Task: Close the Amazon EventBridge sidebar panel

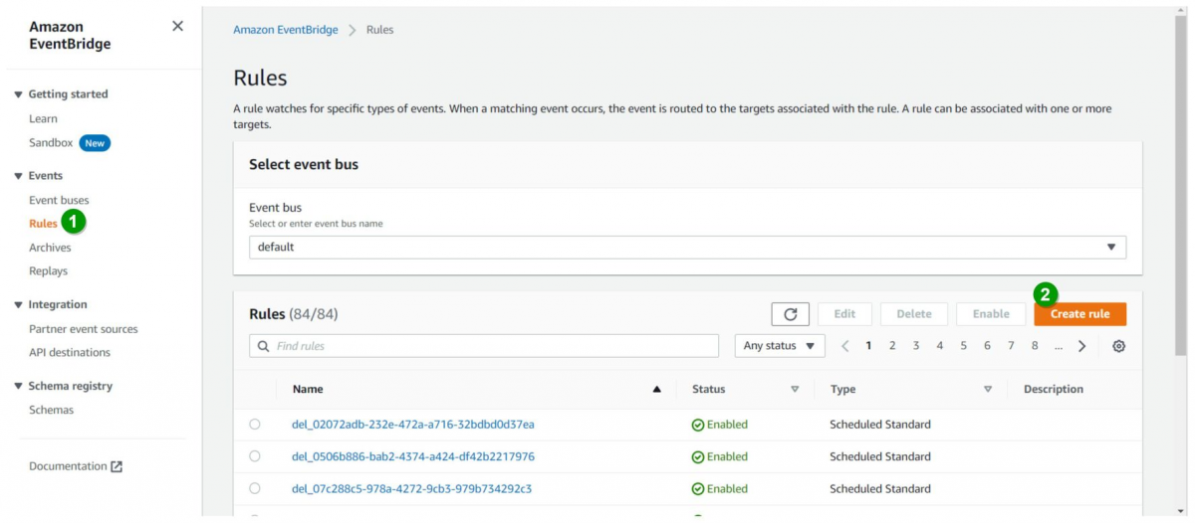Action: [x=177, y=26]
